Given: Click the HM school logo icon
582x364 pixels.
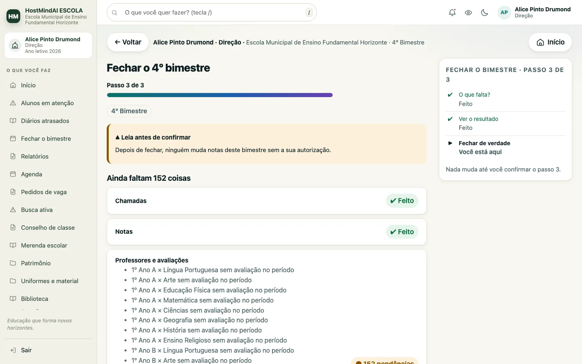Looking at the screenshot, I should [x=13, y=16].
